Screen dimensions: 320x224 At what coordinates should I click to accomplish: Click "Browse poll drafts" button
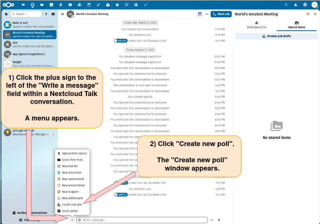276,36
